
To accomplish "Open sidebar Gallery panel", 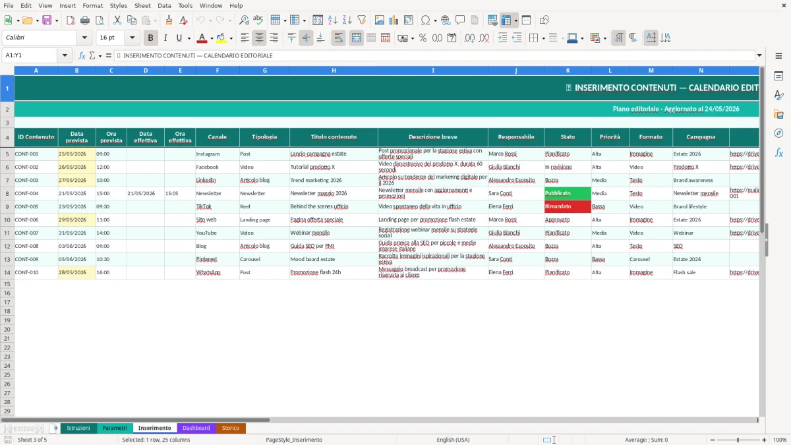I will [778, 114].
